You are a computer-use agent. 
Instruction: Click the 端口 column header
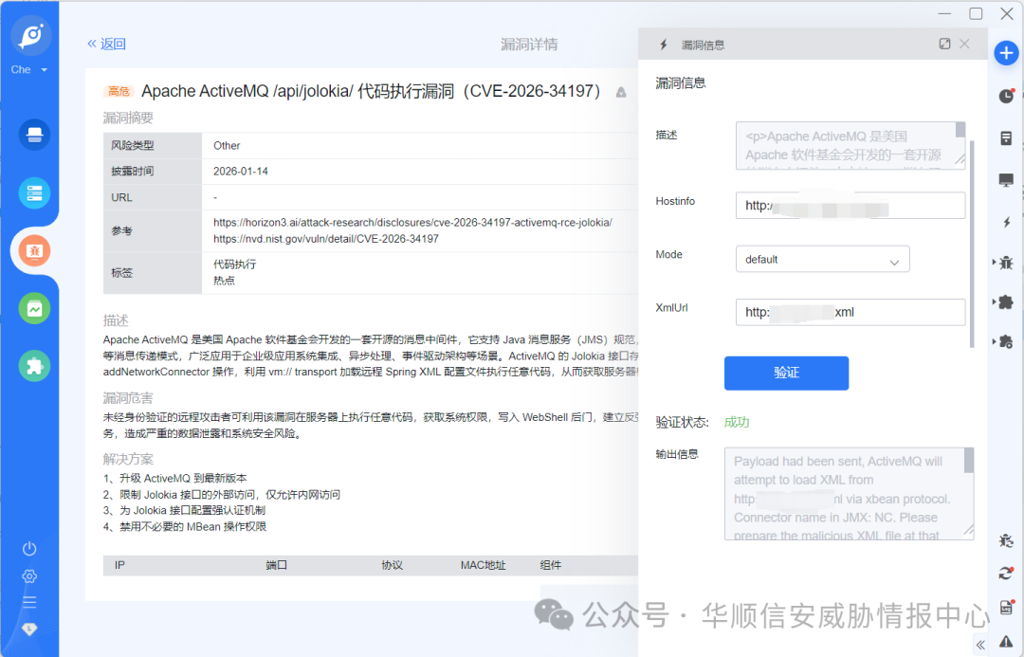[276, 565]
